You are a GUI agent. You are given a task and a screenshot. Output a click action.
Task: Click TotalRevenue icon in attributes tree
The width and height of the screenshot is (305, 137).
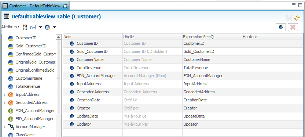point(11,87)
